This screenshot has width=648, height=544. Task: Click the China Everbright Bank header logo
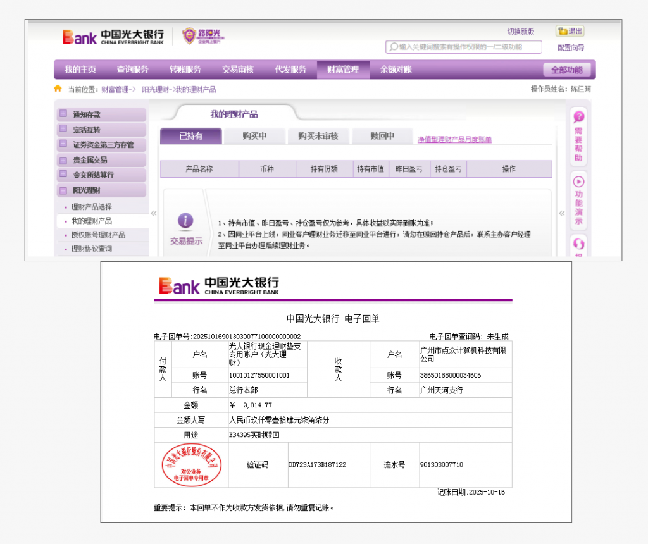pos(113,36)
